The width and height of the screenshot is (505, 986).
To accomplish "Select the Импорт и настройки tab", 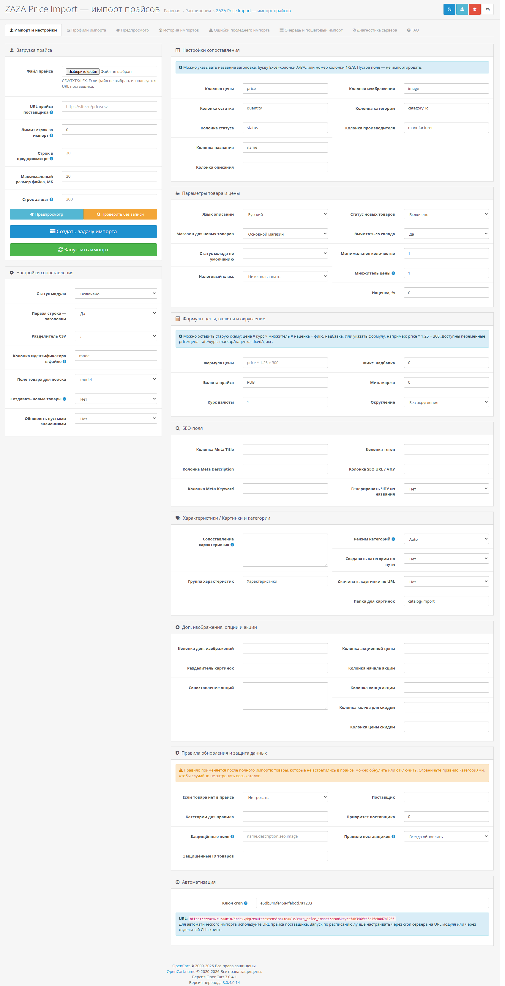I will coord(33,30).
